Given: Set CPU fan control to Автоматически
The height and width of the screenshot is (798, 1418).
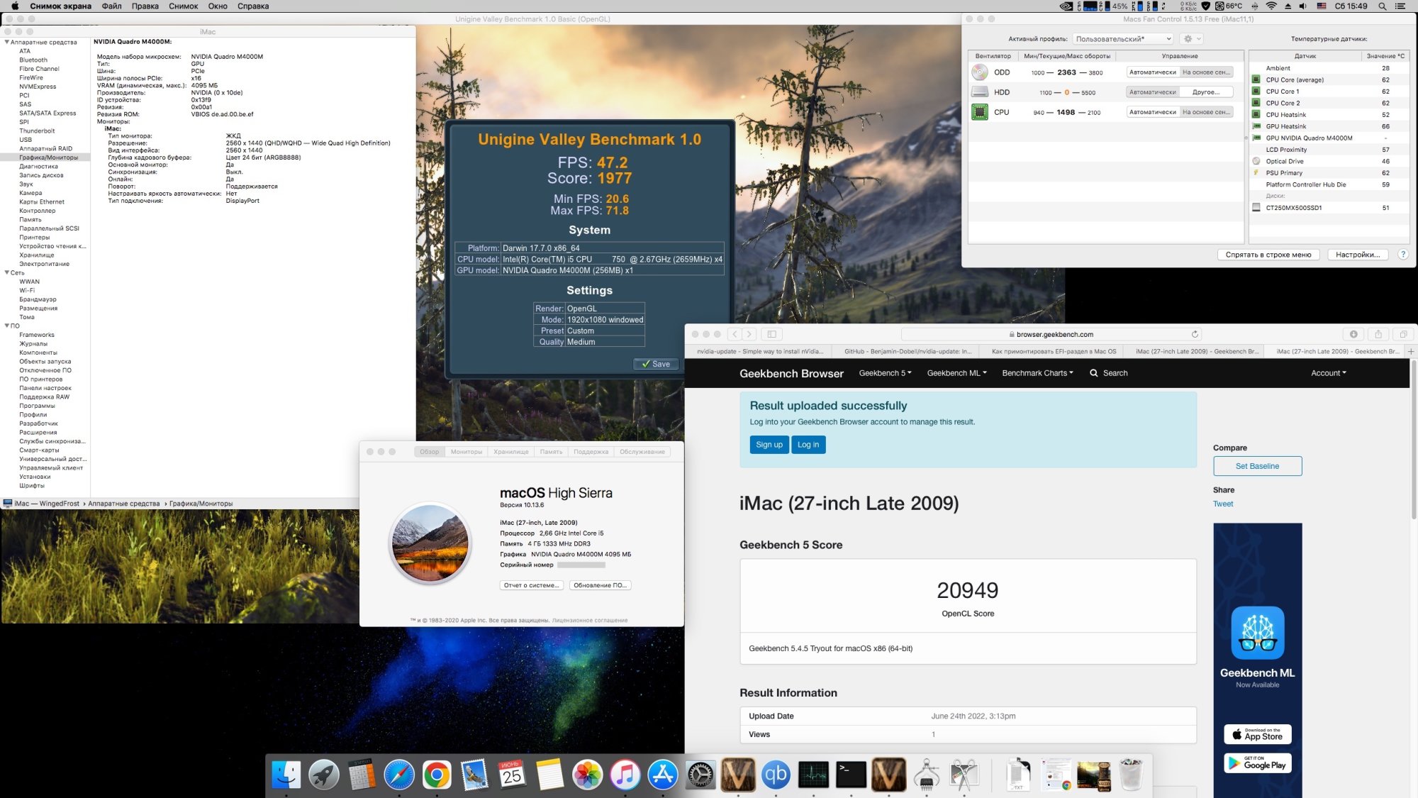Looking at the screenshot, I should 1152,112.
